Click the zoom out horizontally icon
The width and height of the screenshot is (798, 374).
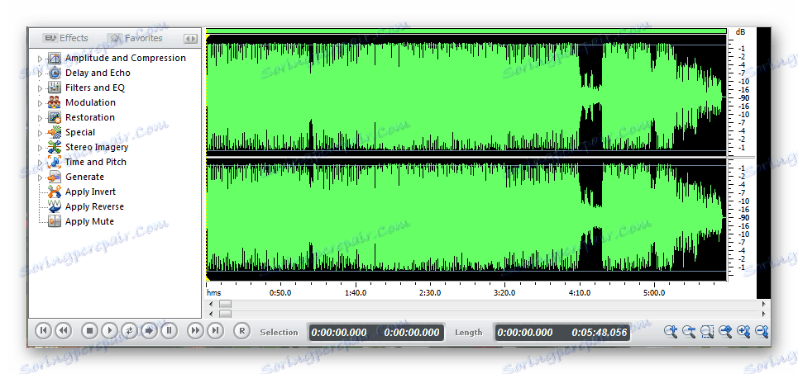pos(689,332)
